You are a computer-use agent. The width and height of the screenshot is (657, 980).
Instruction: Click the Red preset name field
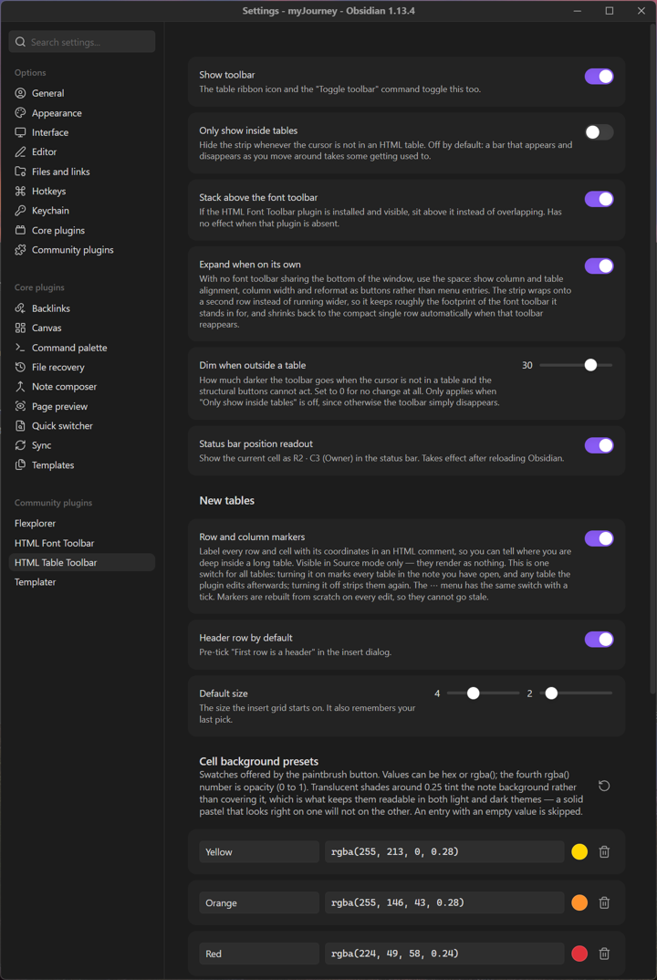pyautogui.click(x=259, y=954)
